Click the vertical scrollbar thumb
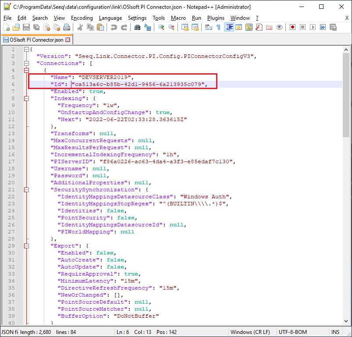 coord(346,95)
